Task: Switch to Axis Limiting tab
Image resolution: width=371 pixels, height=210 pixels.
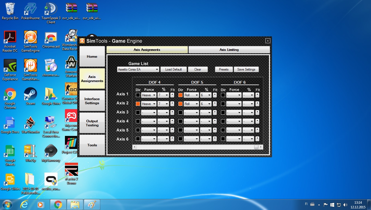Action: (229, 50)
